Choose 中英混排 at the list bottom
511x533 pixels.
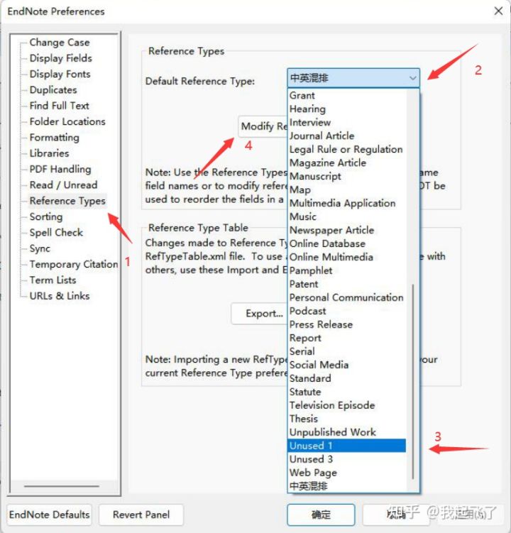pos(347,486)
